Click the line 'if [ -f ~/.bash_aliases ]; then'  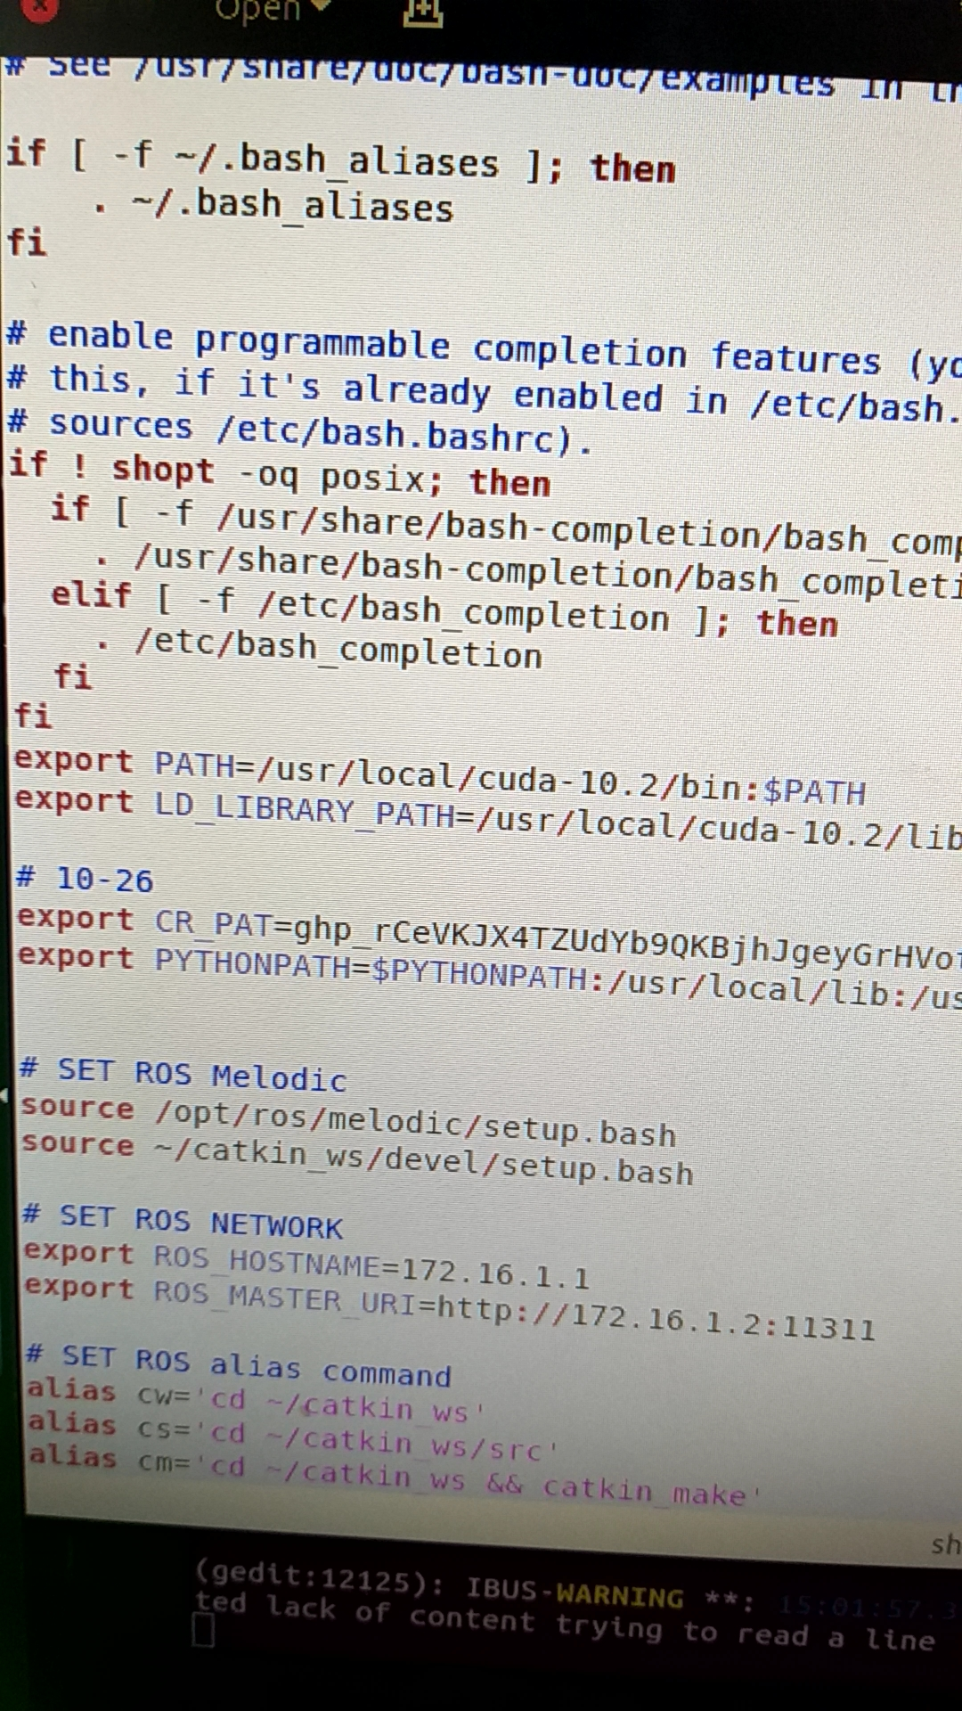click(341, 161)
